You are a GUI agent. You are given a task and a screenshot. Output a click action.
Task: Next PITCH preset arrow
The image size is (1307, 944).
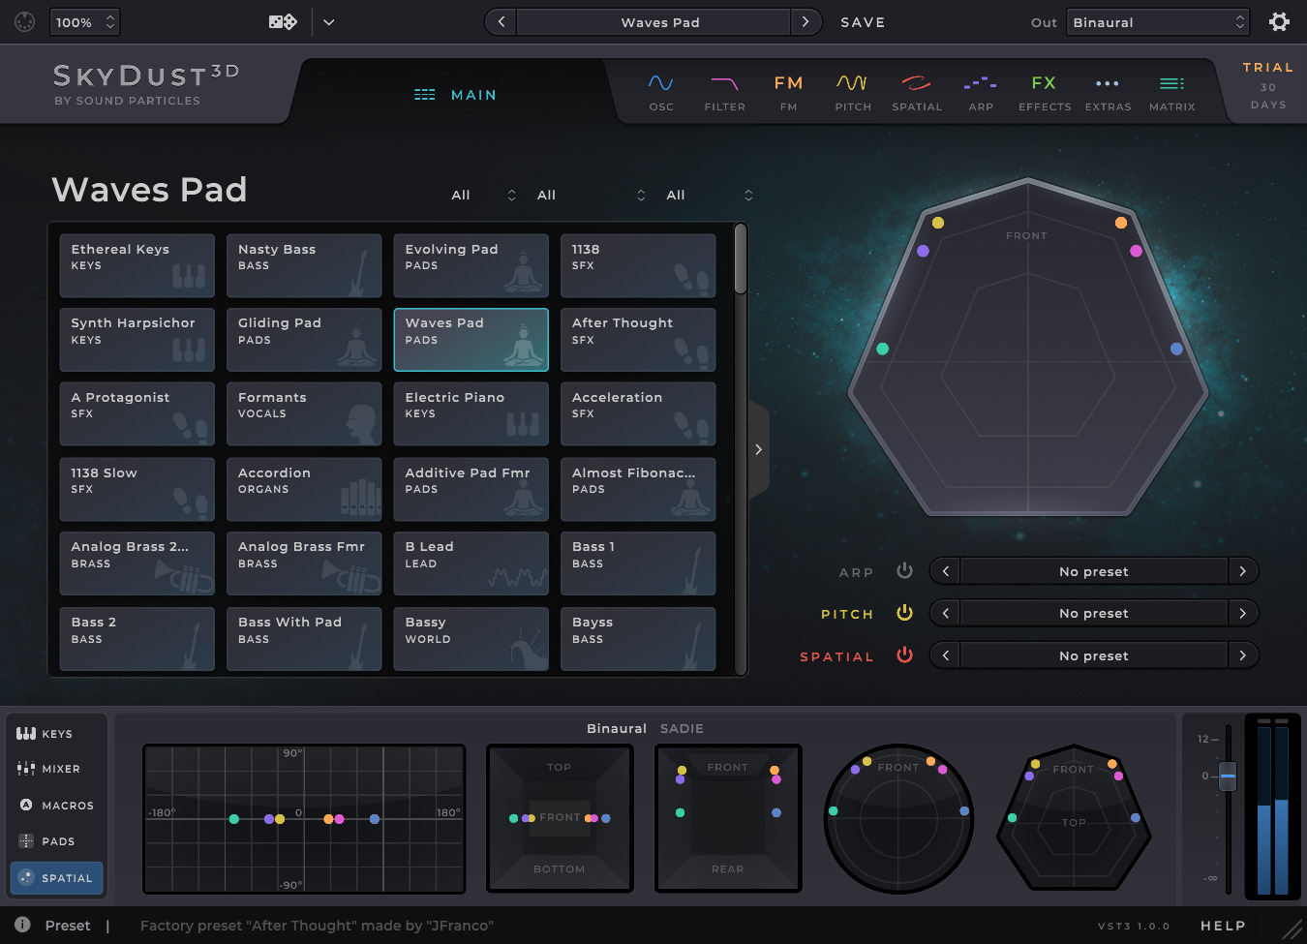tap(1243, 613)
